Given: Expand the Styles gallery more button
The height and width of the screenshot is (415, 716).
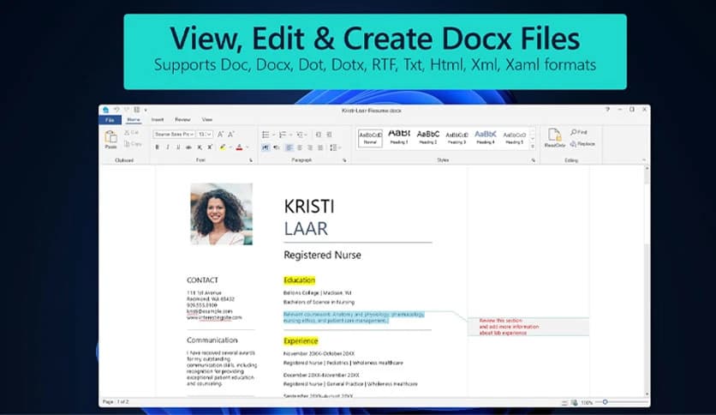Looking at the screenshot, I should pos(533,147).
